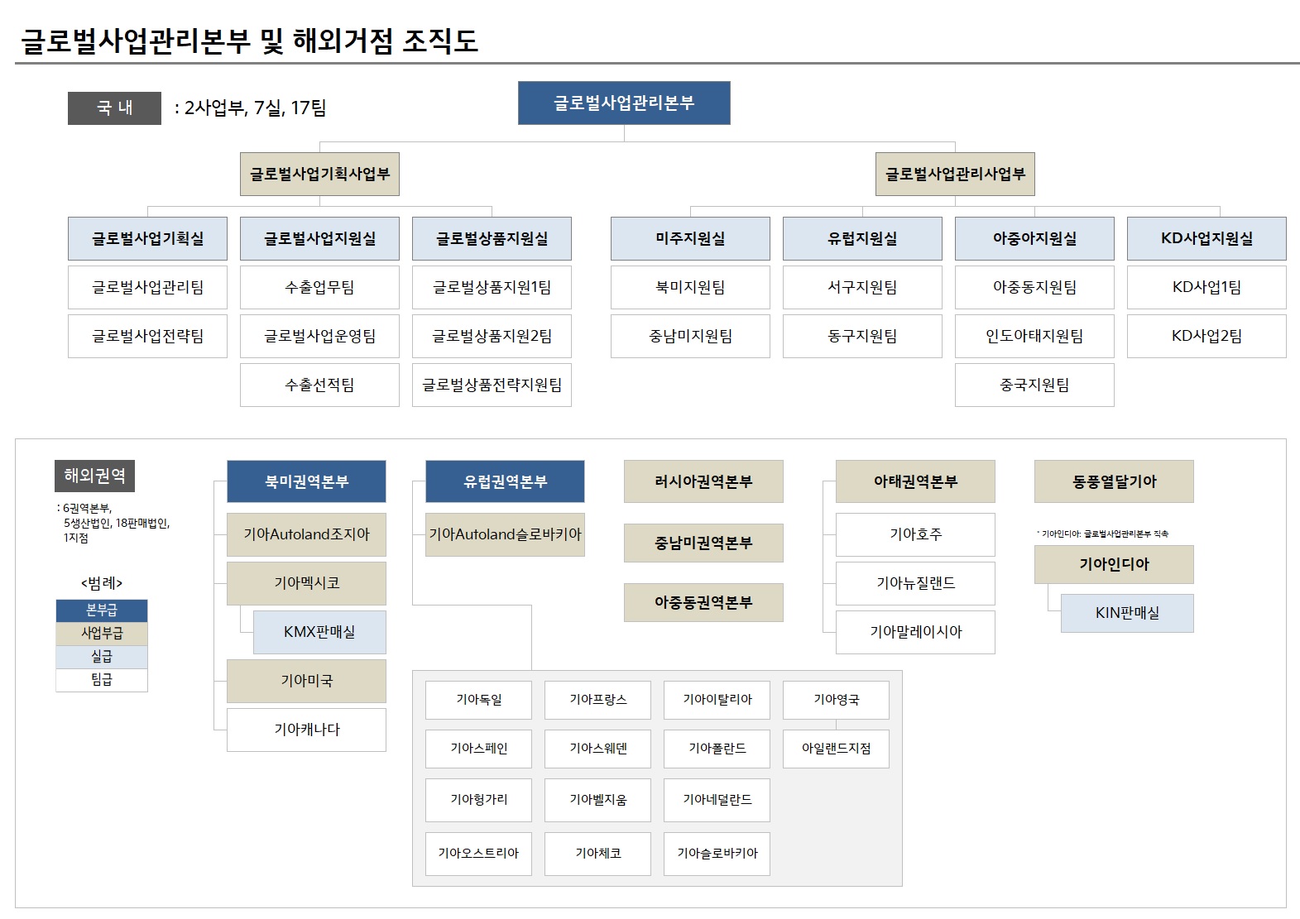Click the 북미지원팀 cell
The image size is (1300, 919).
[690, 287]
